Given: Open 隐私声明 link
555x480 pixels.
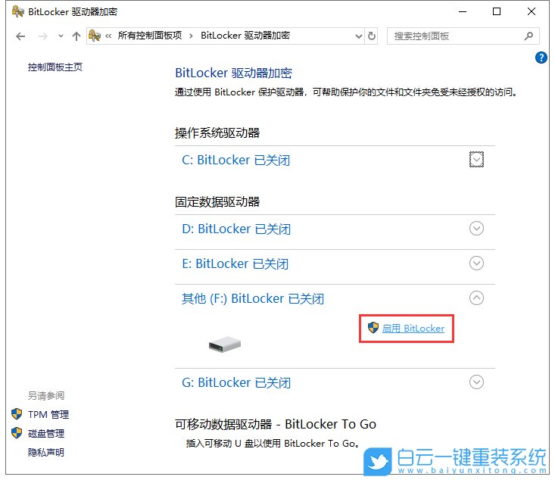Looking at the screenshot, I should click(x=46, y=453).
